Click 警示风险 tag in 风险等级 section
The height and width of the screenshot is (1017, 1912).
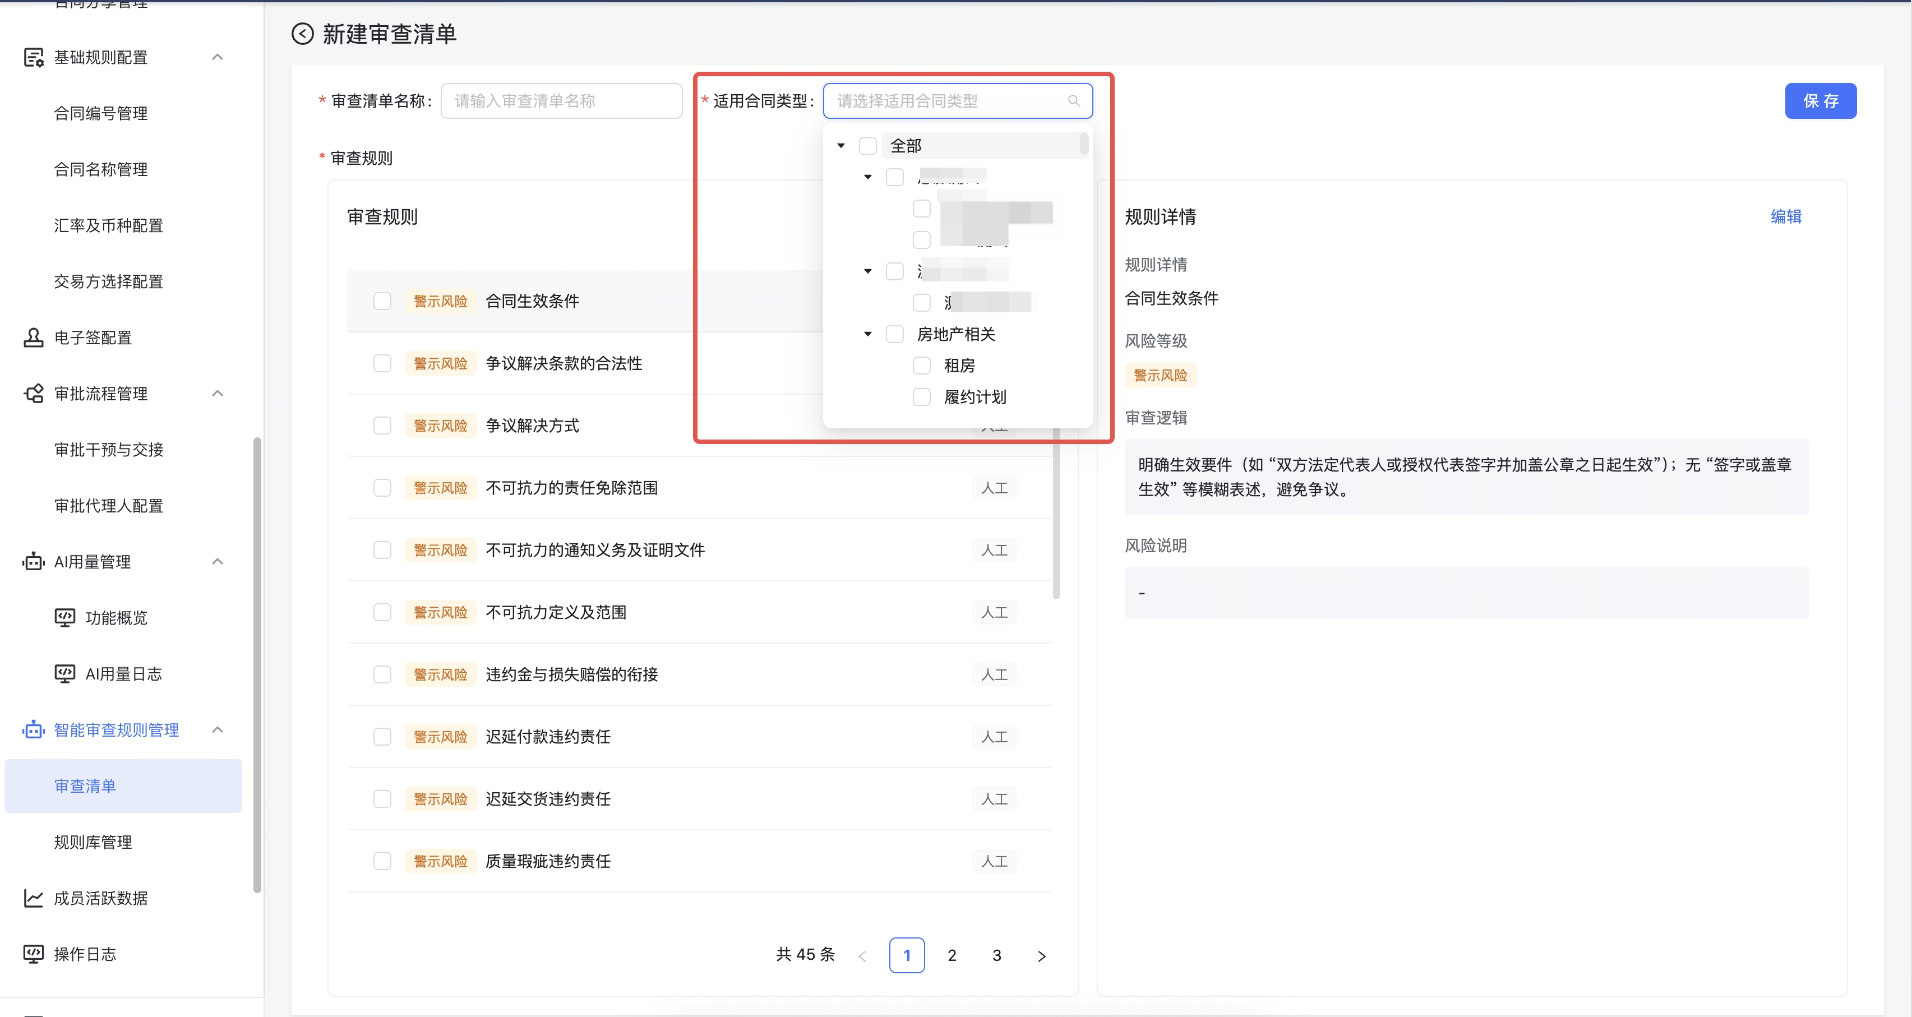pyautogui.click(x=1160, y=376)
